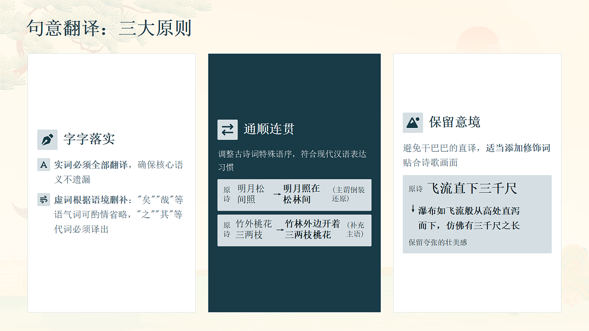The height and width of the screenshot is (331, 589).
Task: Select the slide title 句意翻译：三大原则
Action: click(109, 28)
